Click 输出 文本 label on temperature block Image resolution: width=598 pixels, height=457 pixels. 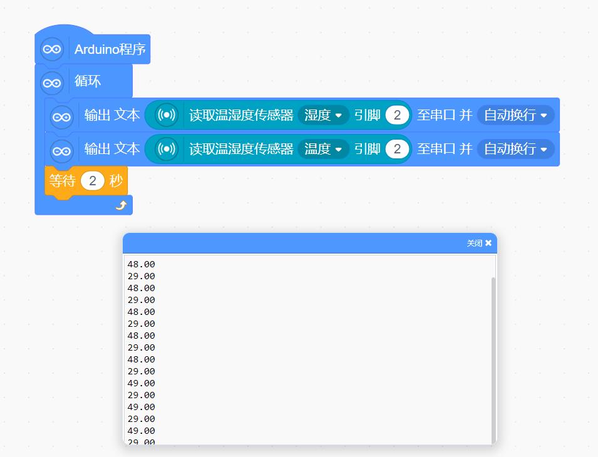112,148
